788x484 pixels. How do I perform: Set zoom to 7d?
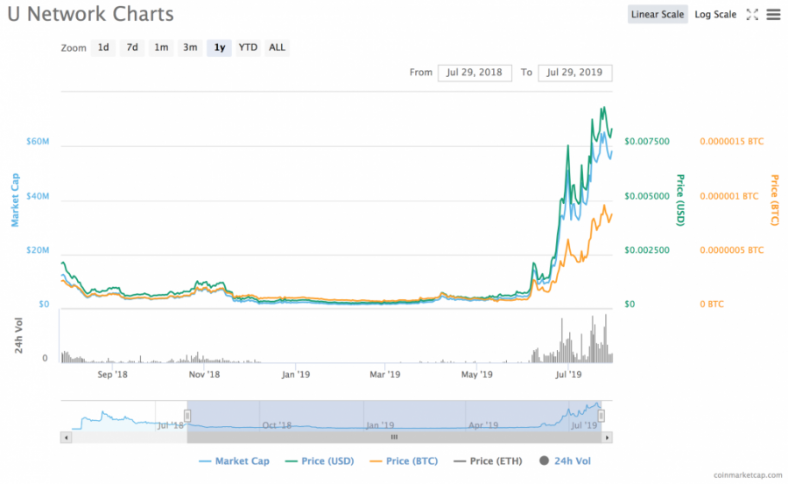coord(132,48)
